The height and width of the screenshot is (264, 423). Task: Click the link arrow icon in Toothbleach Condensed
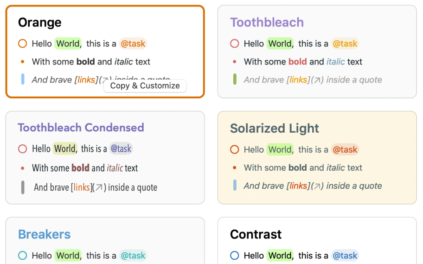[99, 187]
